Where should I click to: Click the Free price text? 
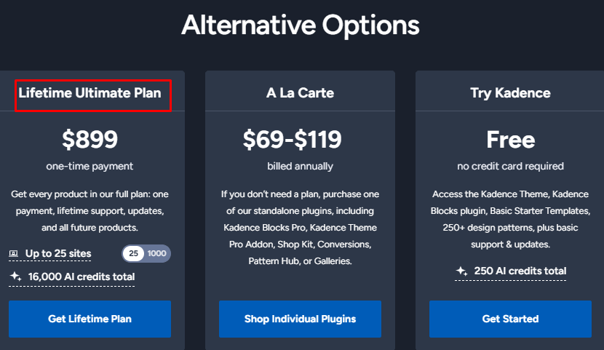coord(510,139)
